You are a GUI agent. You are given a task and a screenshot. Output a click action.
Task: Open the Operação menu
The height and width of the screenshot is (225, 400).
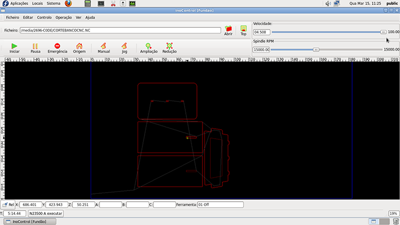pyautogui.click(x=63, y=17)
